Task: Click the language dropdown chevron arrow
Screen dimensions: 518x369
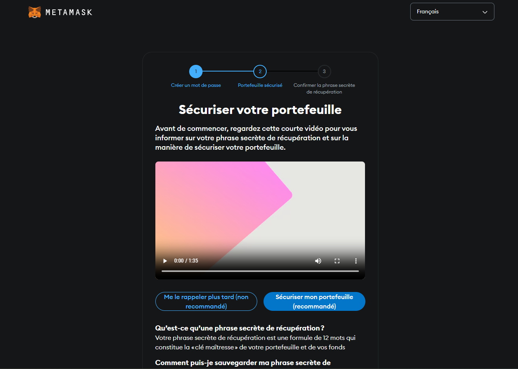Action: pyautogui.click(x=485, y=12)
